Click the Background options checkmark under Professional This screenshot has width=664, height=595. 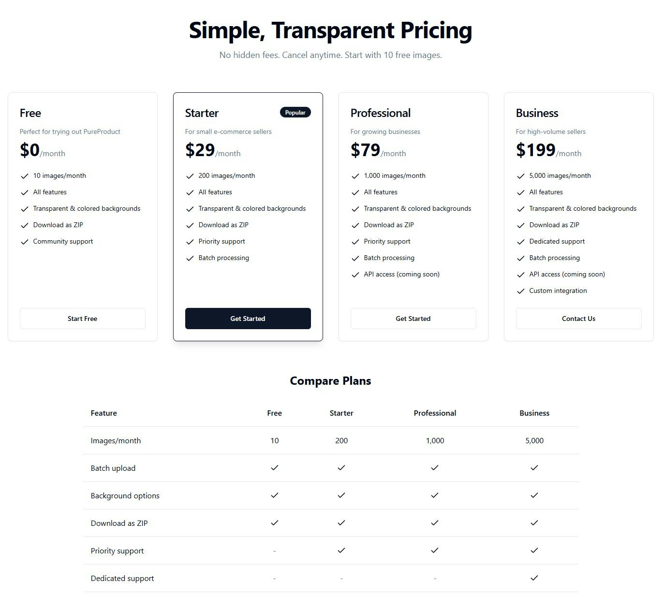tap(434, 495)
